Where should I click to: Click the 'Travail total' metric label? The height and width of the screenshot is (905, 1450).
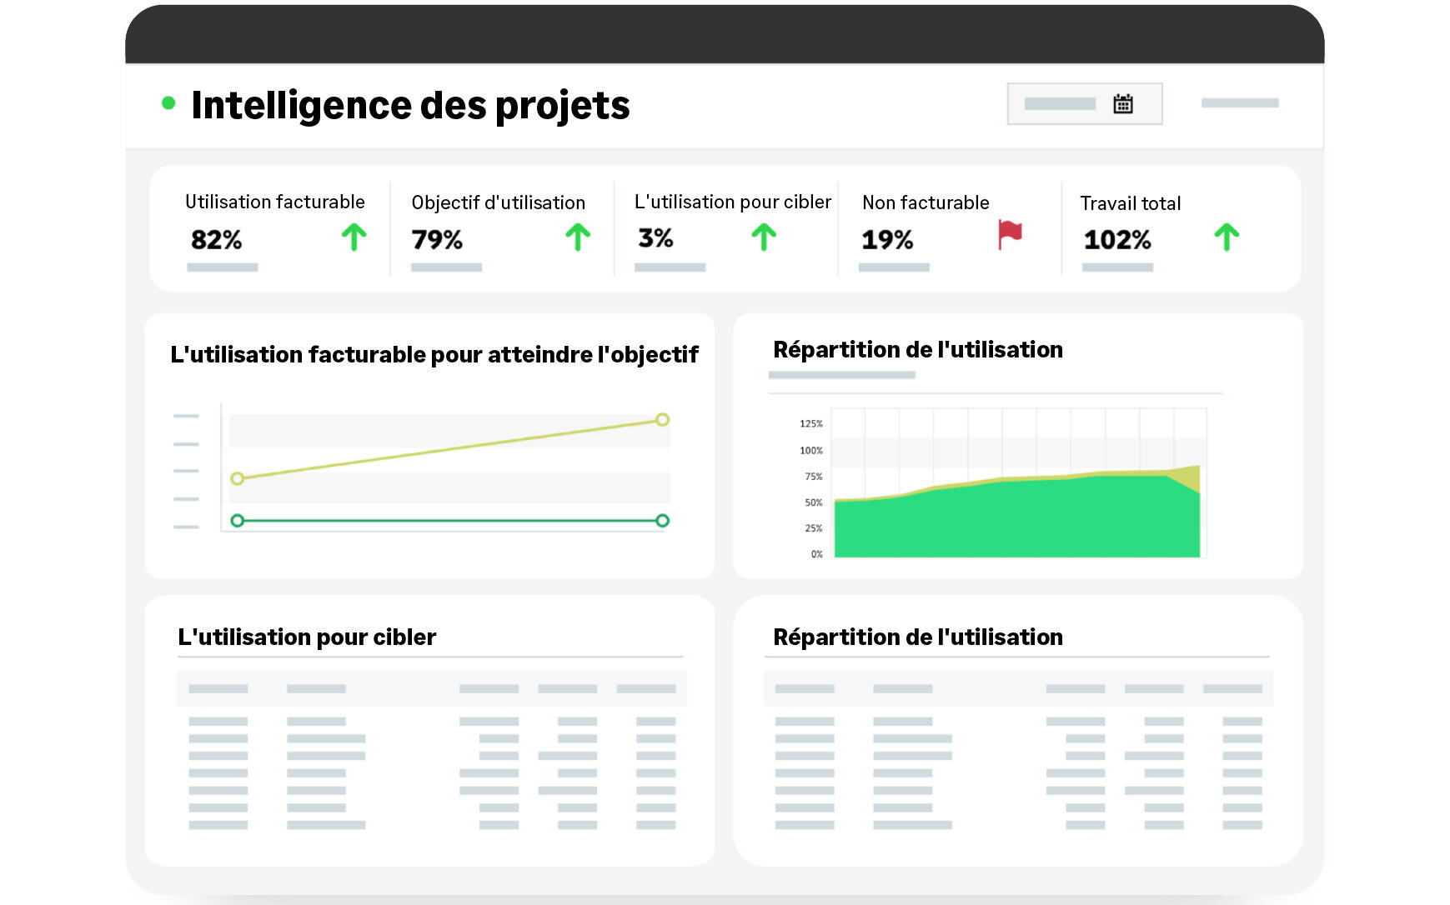[1131, 203]
